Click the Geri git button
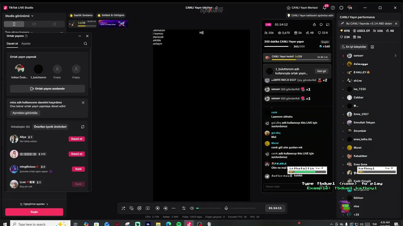 322,71
